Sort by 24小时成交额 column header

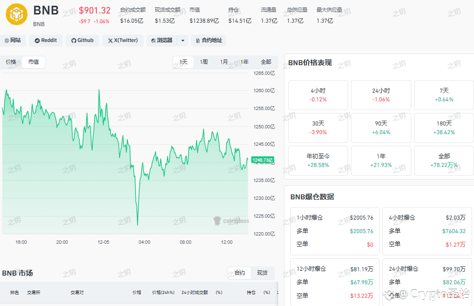tap(195, 292)
